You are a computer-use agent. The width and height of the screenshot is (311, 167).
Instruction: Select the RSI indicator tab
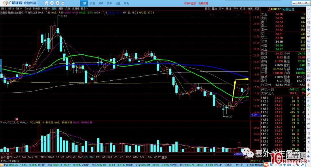(98, 157)
